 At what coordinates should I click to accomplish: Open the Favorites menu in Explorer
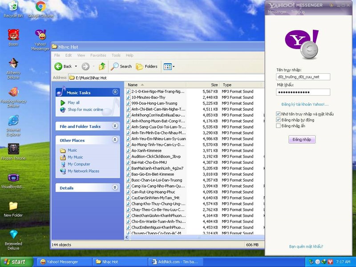[x=98, y=55]
